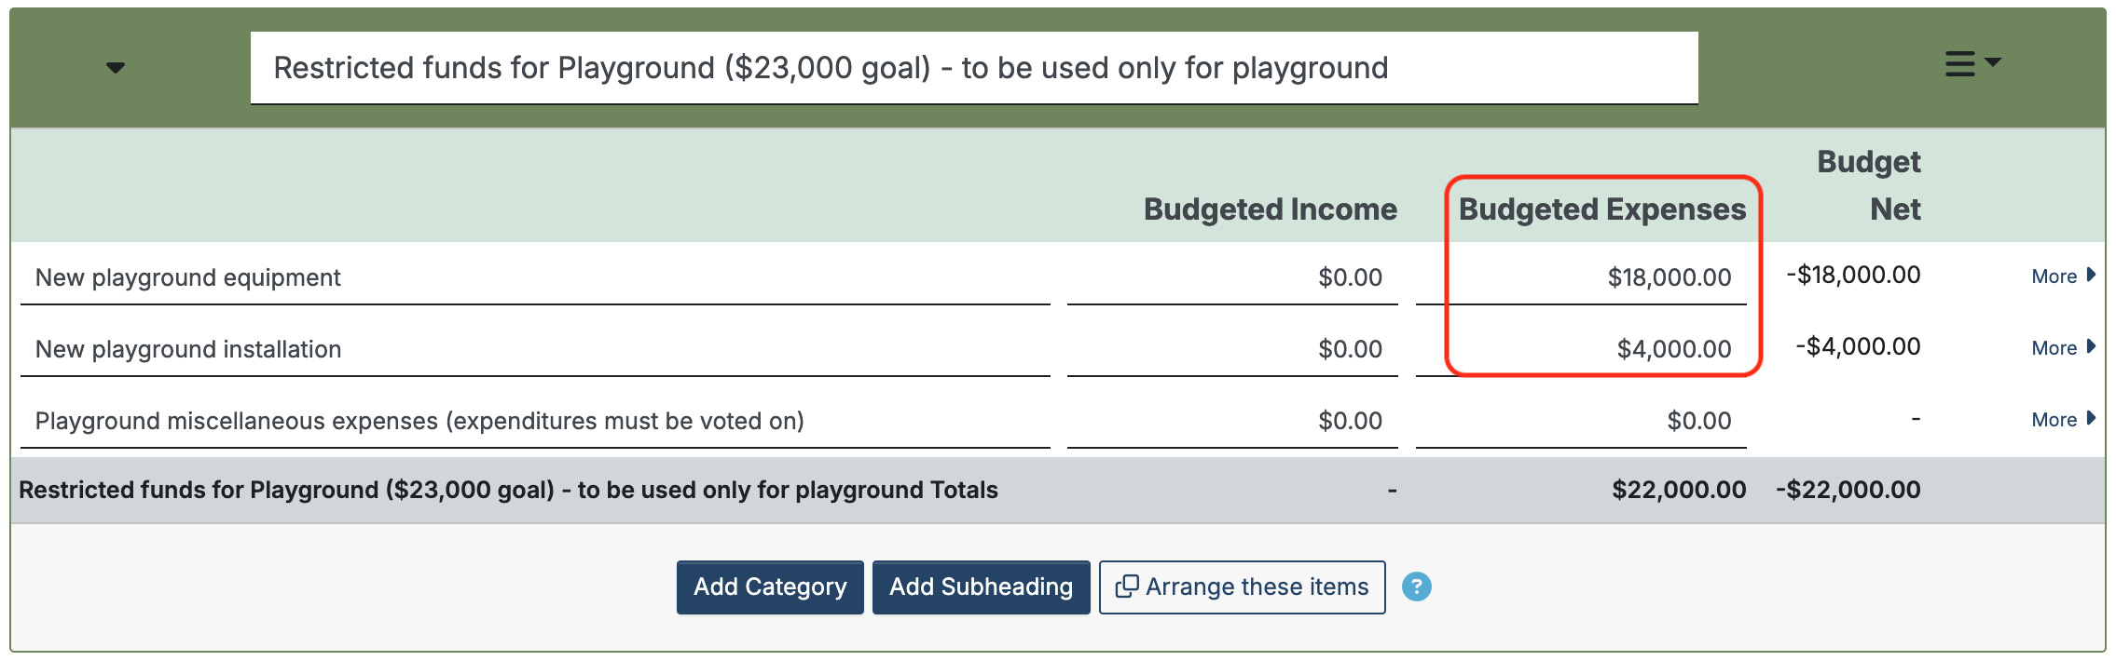2116x661 pixels.
Task: Collapse the playground section with the caret arrow
Action: [116, 68]
